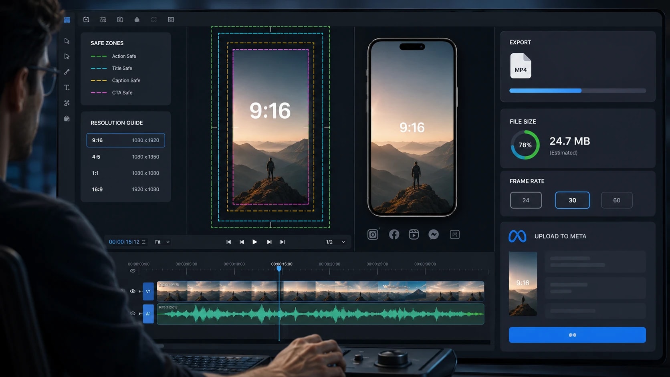Play the preview
The width and height of the screenshot is (670, 377).
click(x=254, y=242)
